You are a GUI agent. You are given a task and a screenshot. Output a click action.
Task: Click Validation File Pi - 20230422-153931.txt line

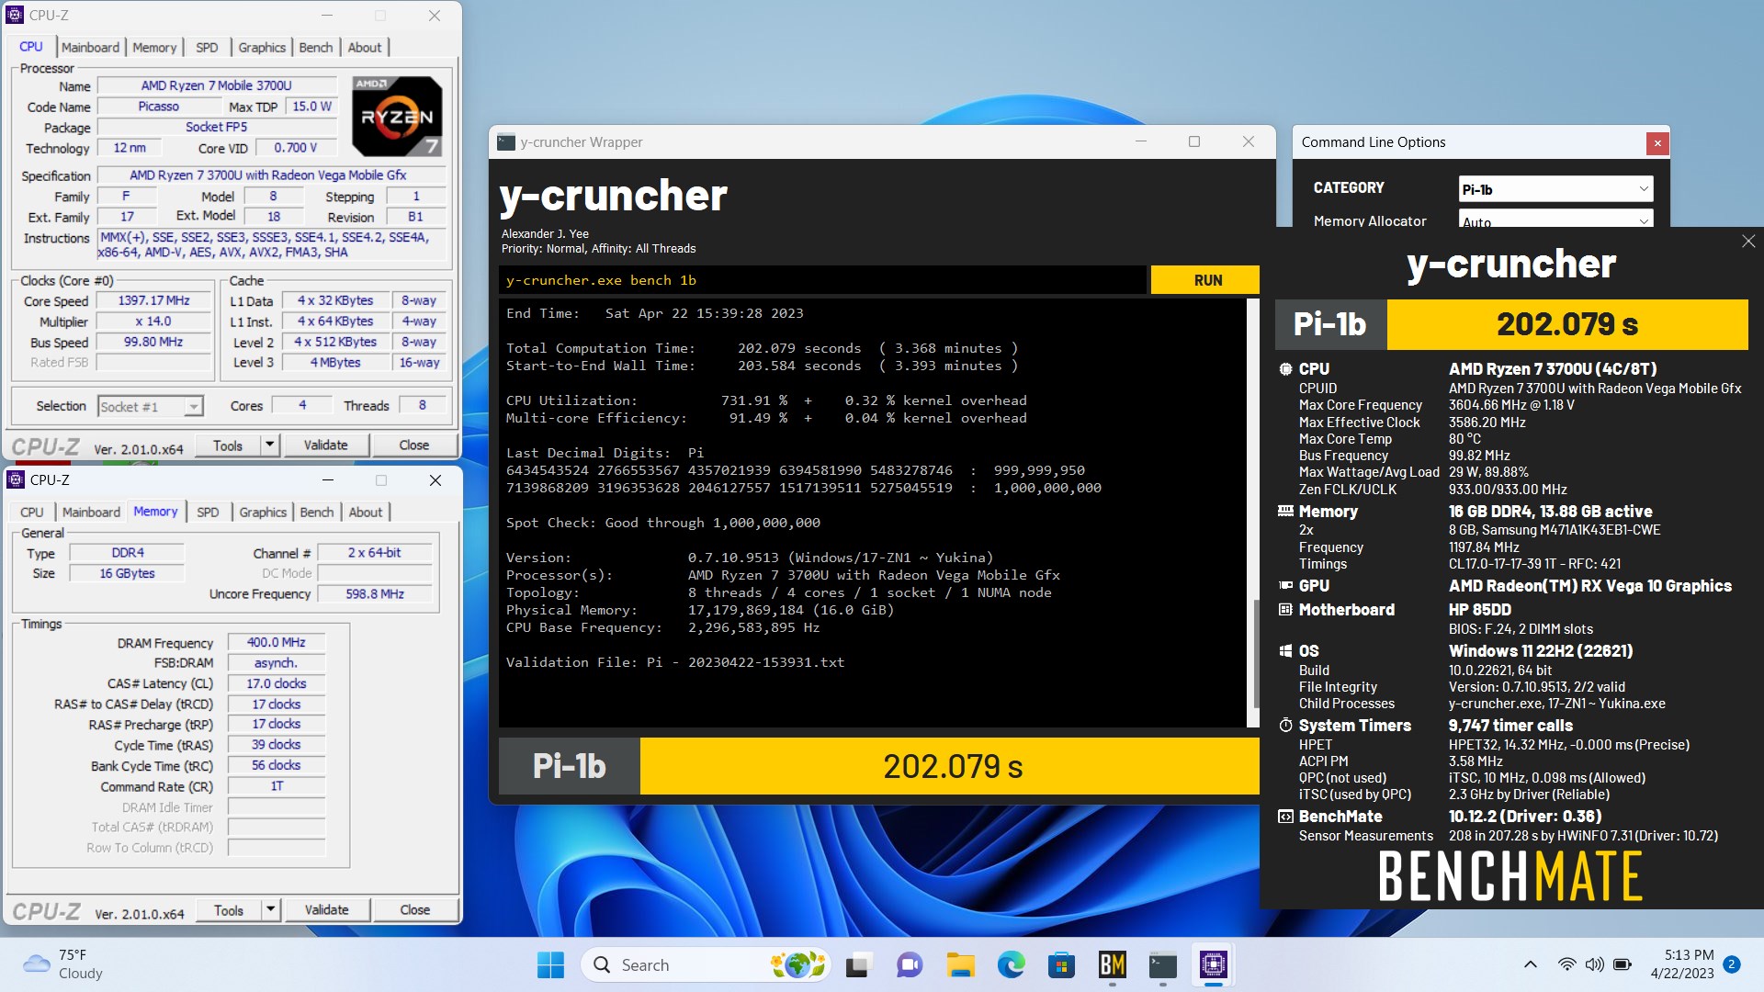pyautogui.click(x=675, y=662)
